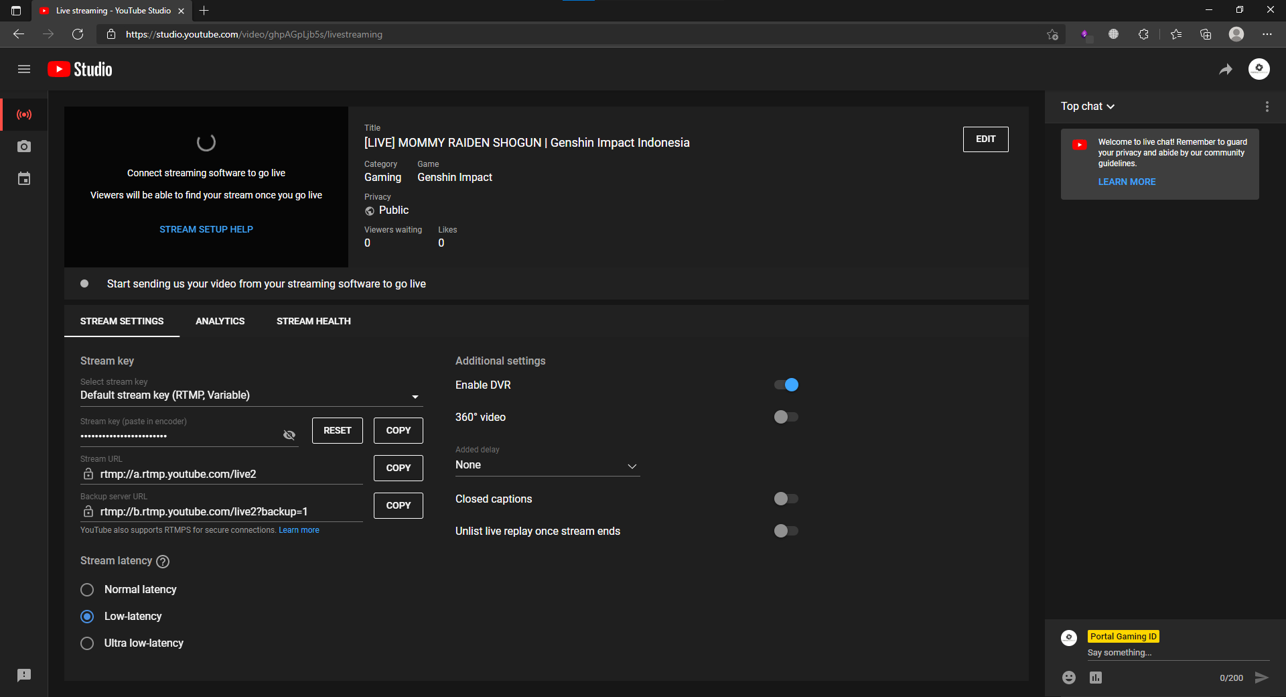Screen dimensions: 1286x697
Task: Expand the Top chat dropdown
Action: [1088, 107]
